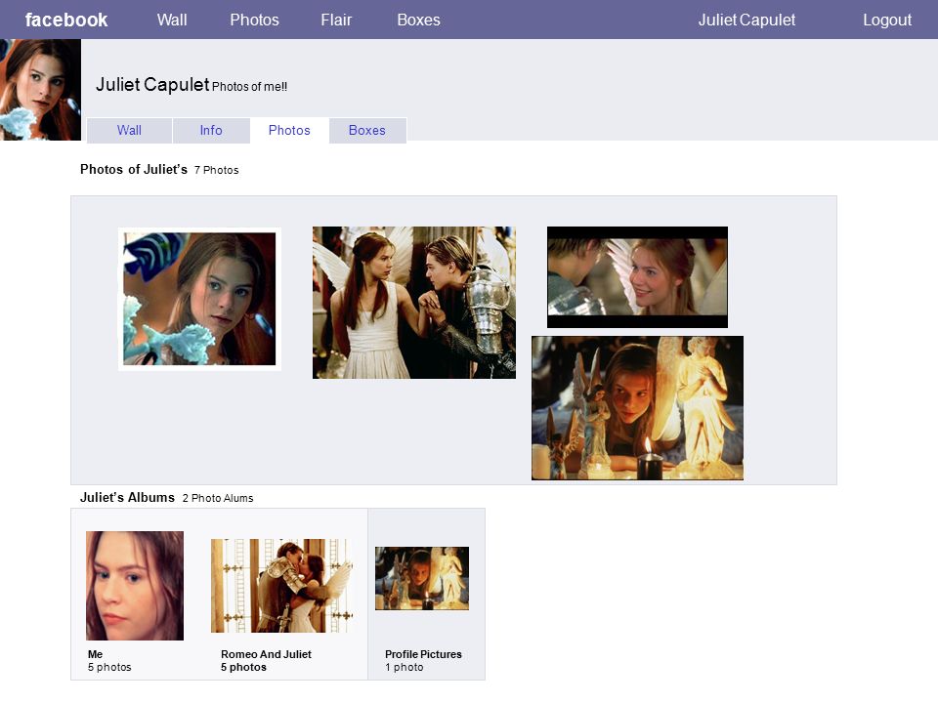Open the white-framed photo of Juliet by the aquarium
This screenshot has width=938, height=703.
pos(199,299)
